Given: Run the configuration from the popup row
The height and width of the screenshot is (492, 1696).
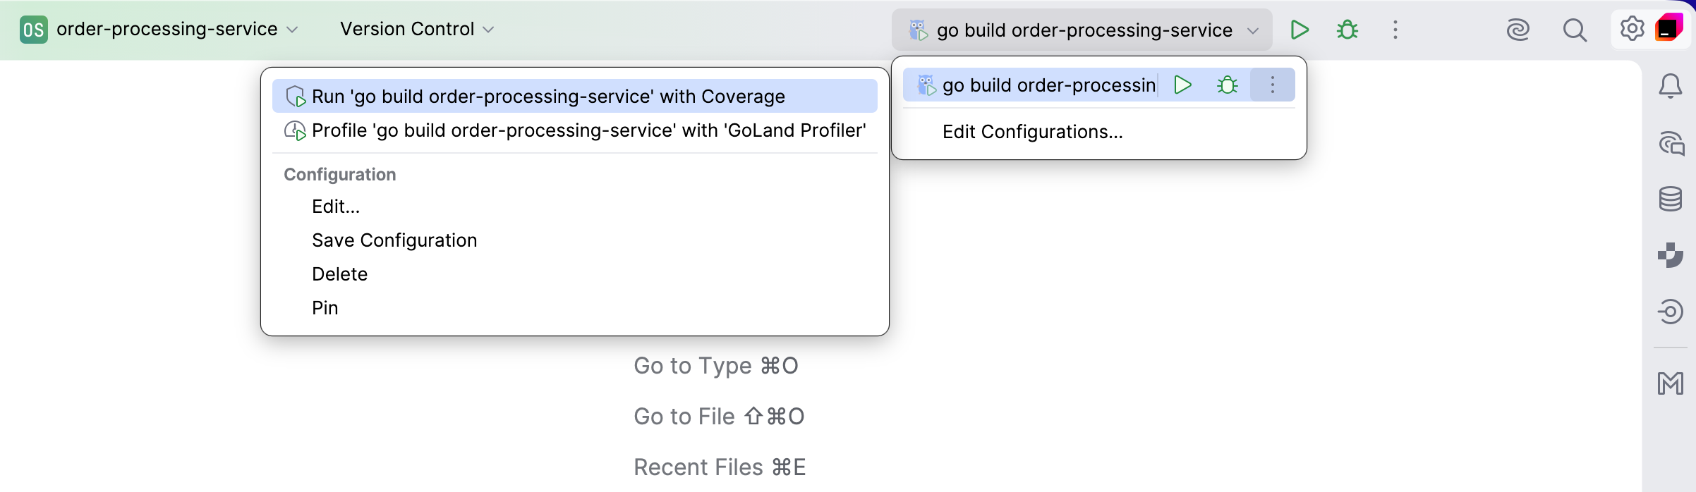Looking at the screenshot, I should [1183, 85].
